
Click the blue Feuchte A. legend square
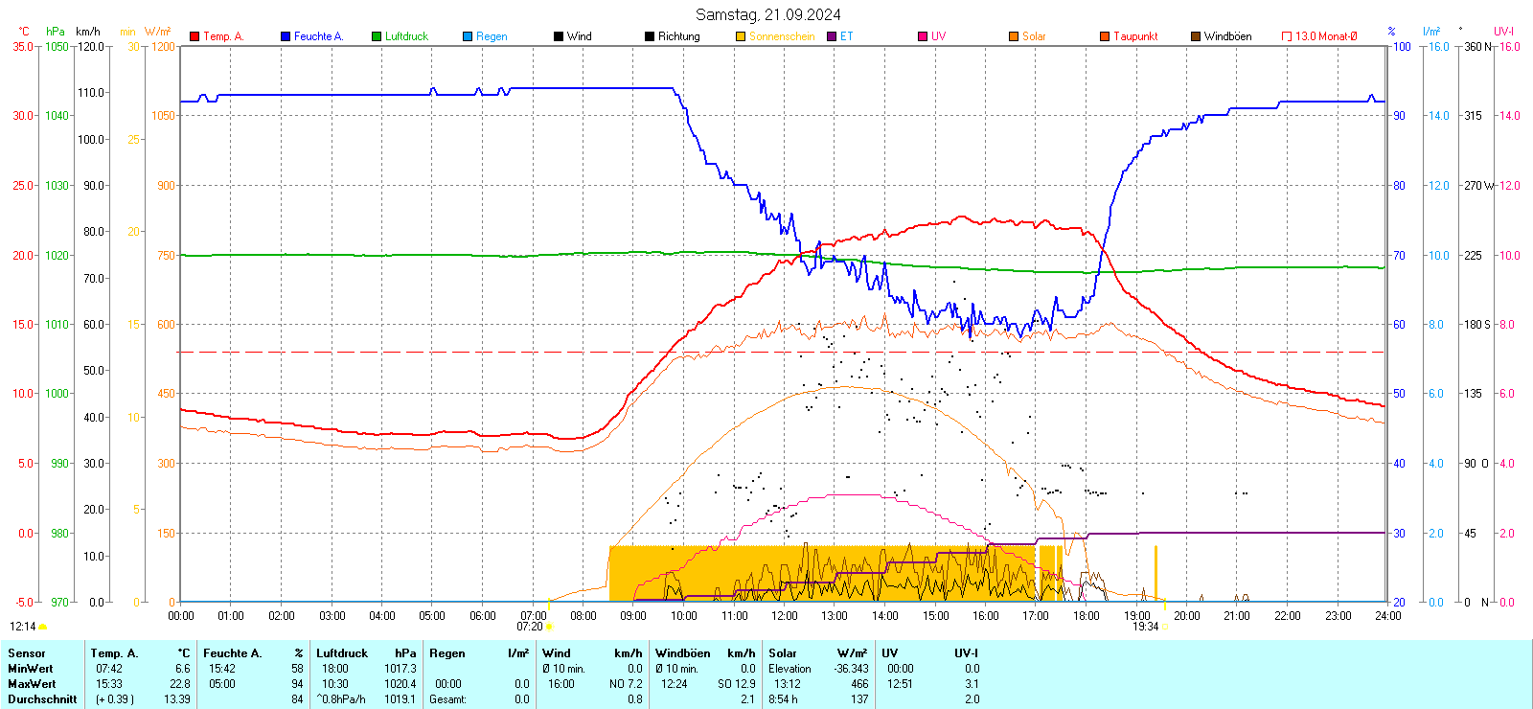[x=286, y=36]
